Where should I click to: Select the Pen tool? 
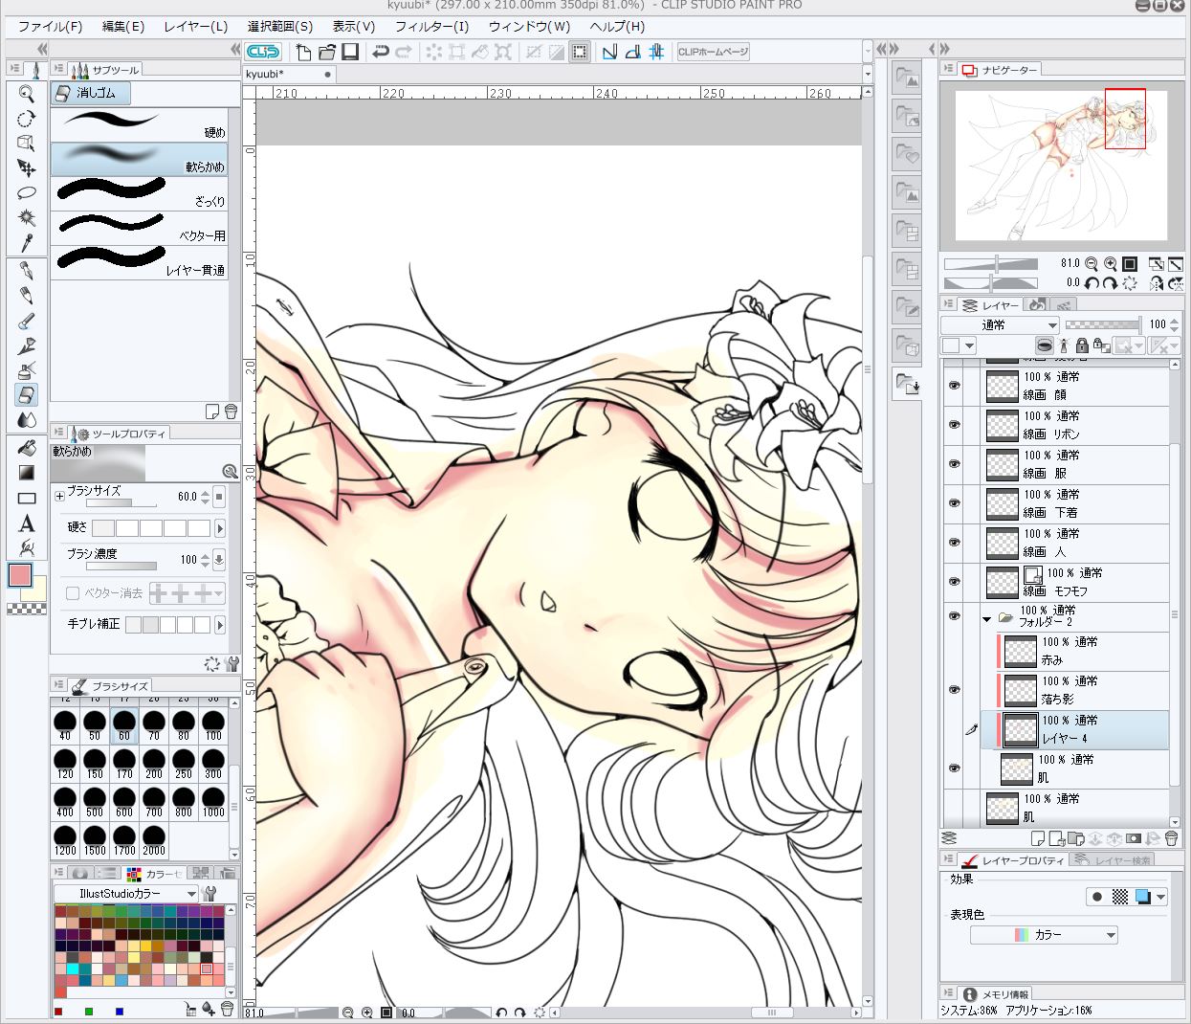(x=27, y=271)
